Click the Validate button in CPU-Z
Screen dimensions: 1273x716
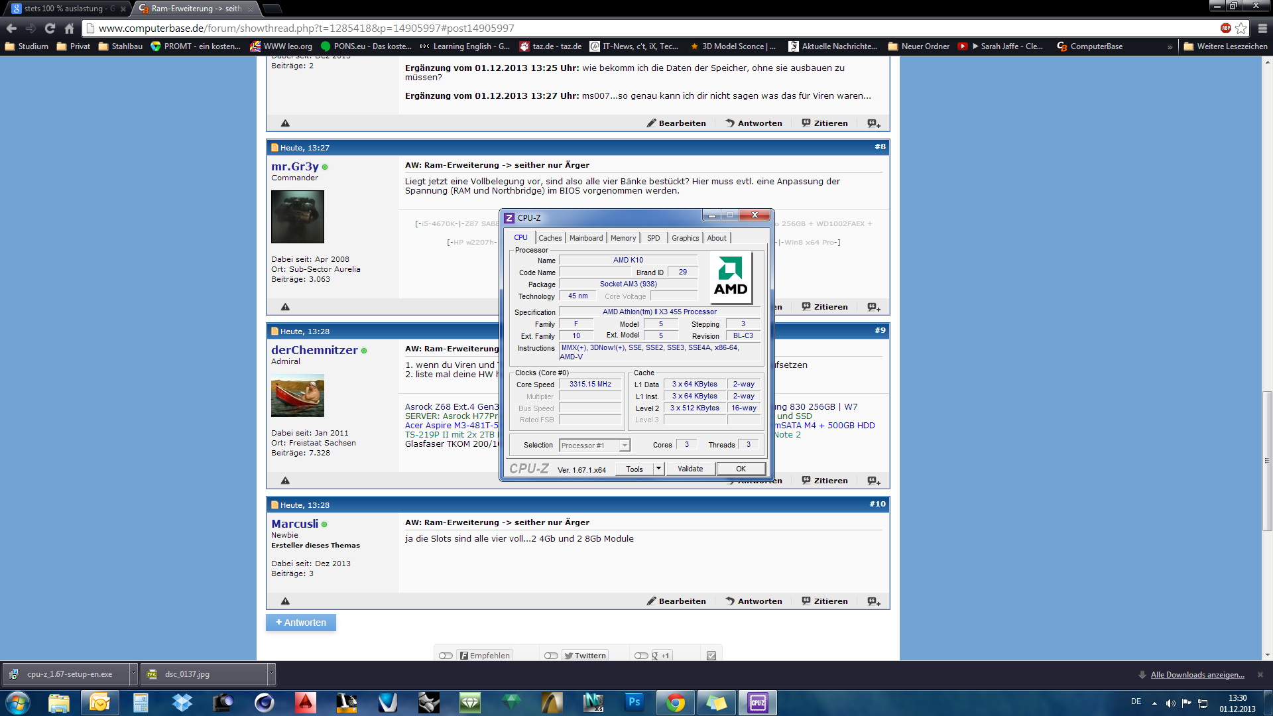pyautogui.click(x=690, y=469)
